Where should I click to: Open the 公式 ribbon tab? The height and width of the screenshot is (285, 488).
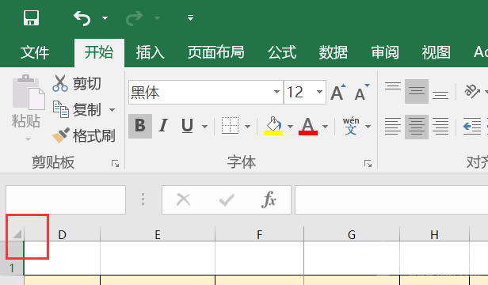(282, 52)
